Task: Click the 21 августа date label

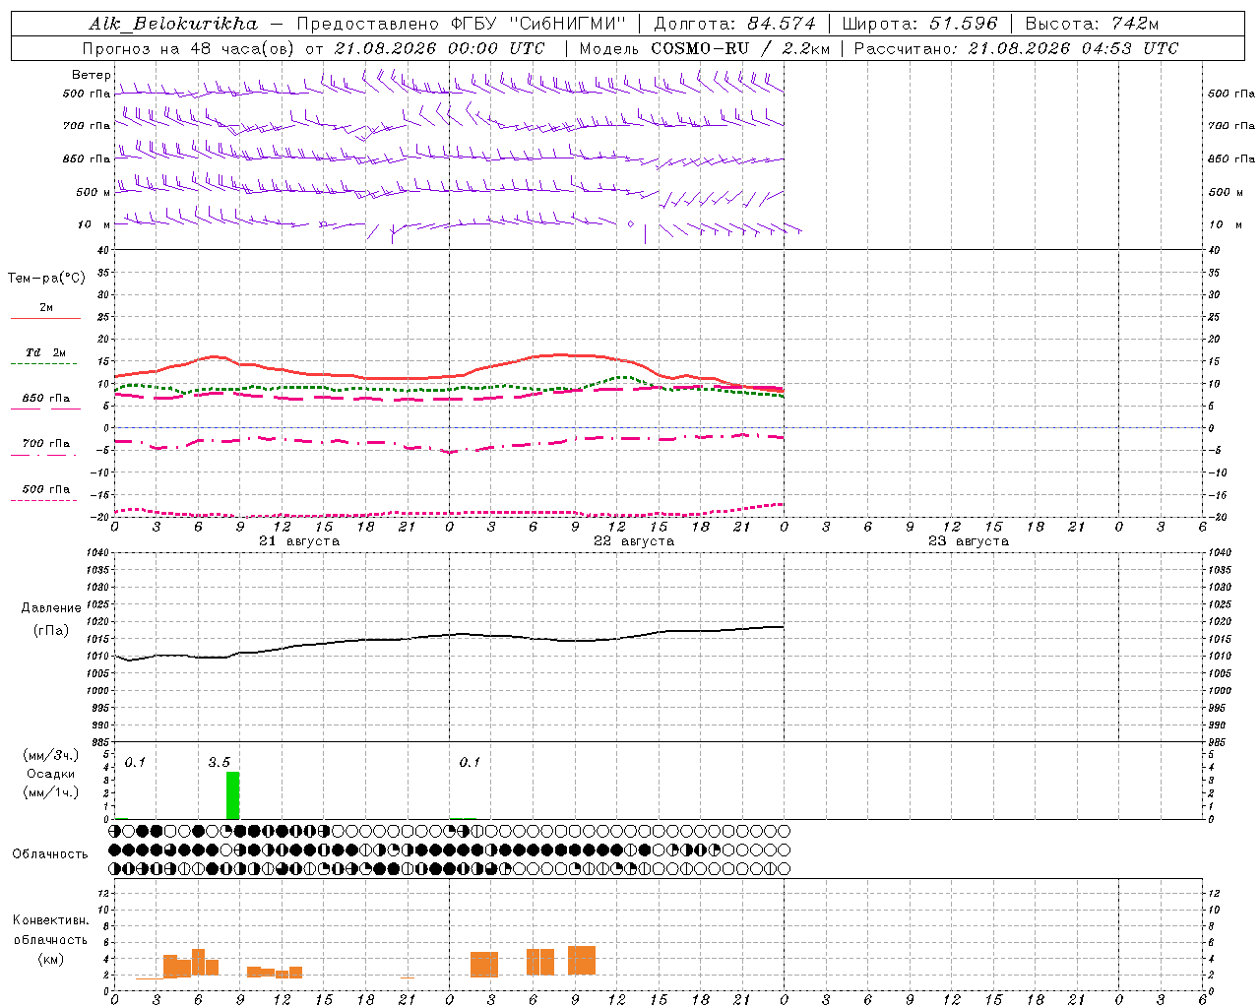Action: click(299, 541)
